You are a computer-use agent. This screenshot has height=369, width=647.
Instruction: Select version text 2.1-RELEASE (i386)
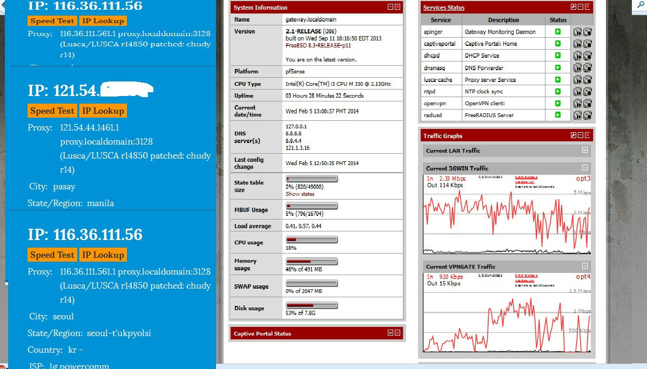click(311, 31)
